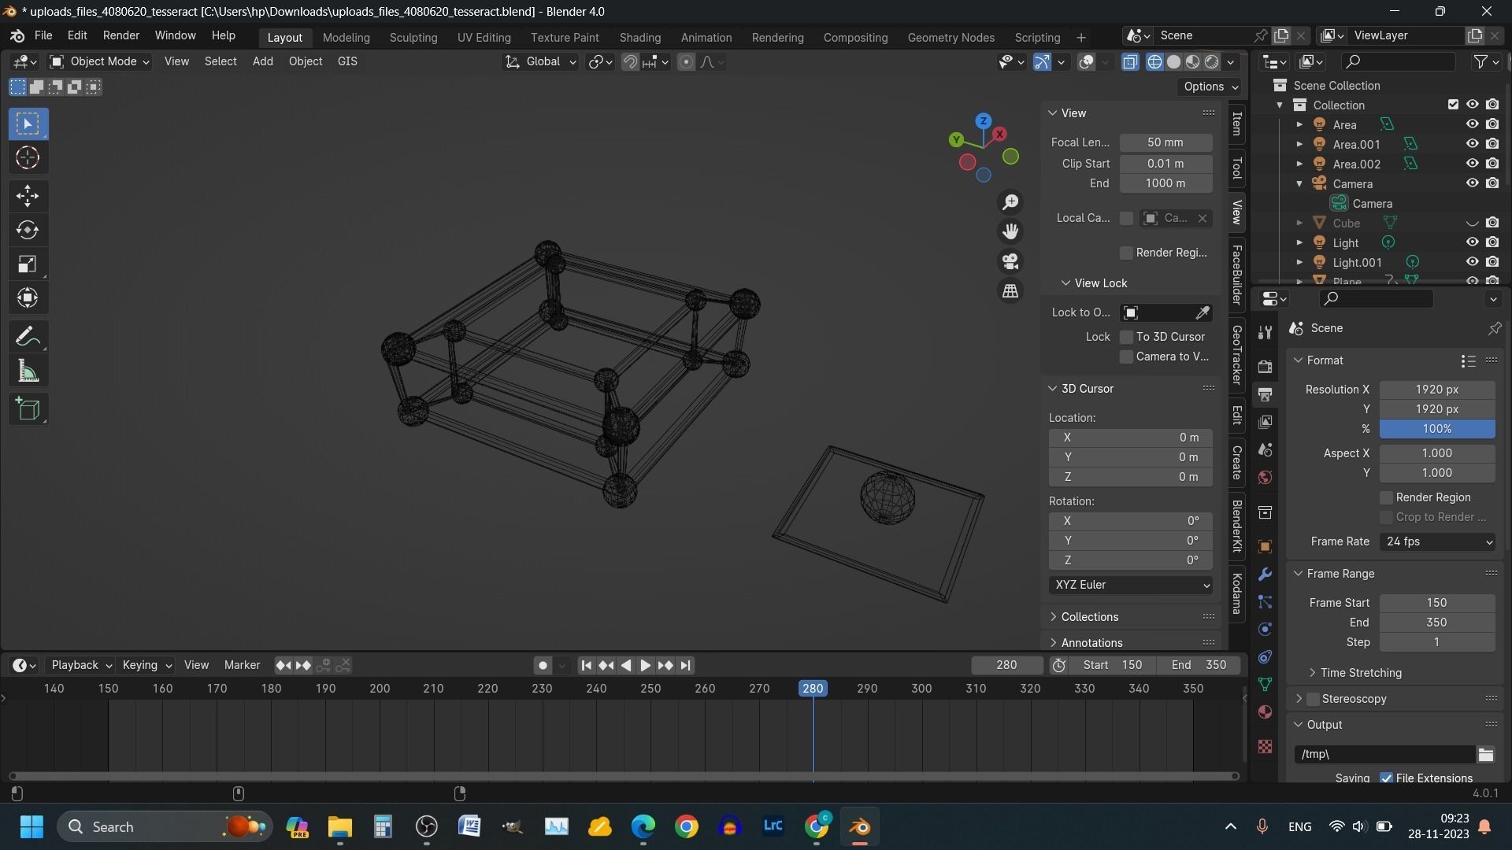Viewport: 1512px width, 850px height.
Task: Zoom viewport with magnifier gizmo icon
Action: point(1010,202)
